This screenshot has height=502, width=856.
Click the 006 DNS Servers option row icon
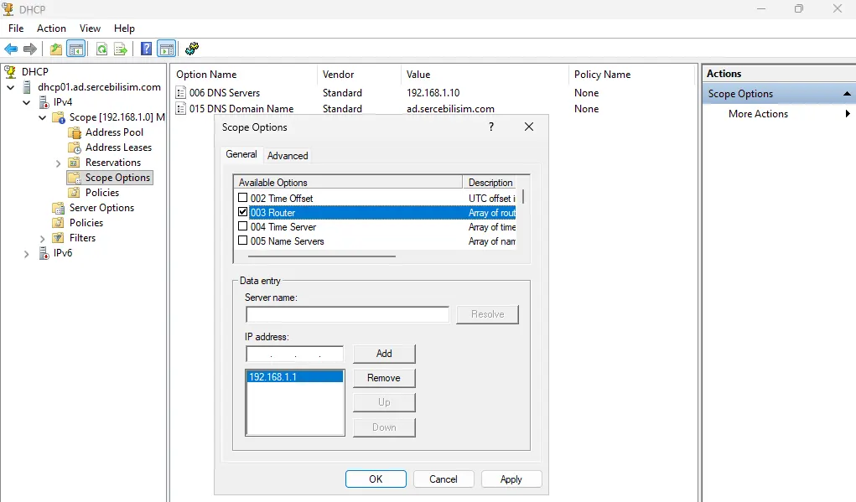pos(181,93)
